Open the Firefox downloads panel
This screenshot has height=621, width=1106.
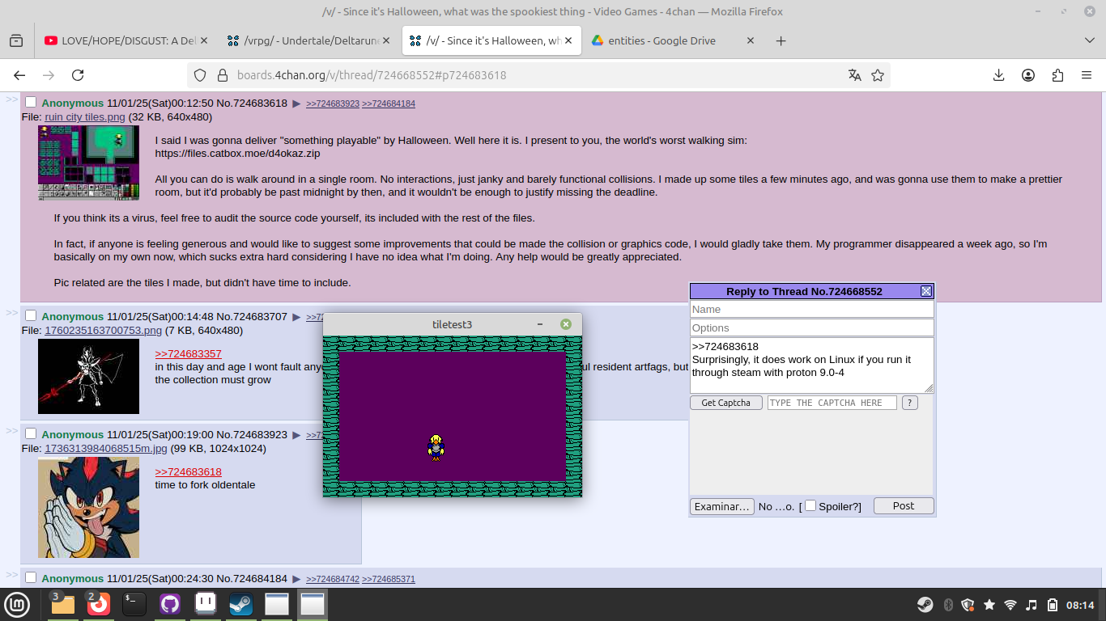998,75
